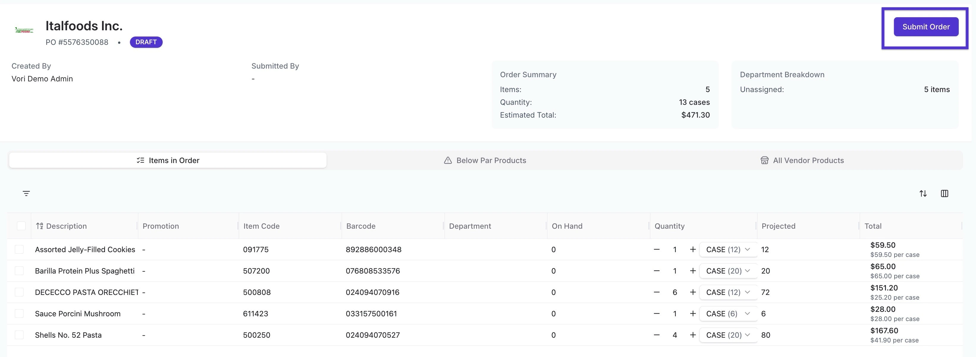Open CASE (12) dropdown for Jelly-Filled Cookies
976x357 pixels.
[x=727, y=249]
